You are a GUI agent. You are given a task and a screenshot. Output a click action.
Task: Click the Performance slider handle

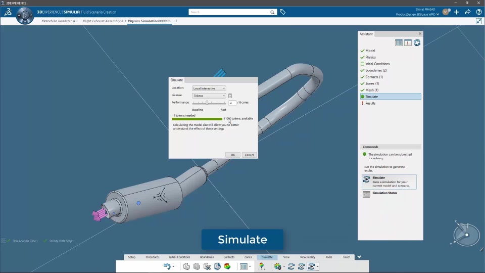pyautogui.click(x=207, y=103)
